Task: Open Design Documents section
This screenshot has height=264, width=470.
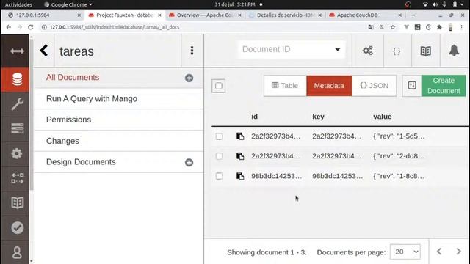Action: 81,162
